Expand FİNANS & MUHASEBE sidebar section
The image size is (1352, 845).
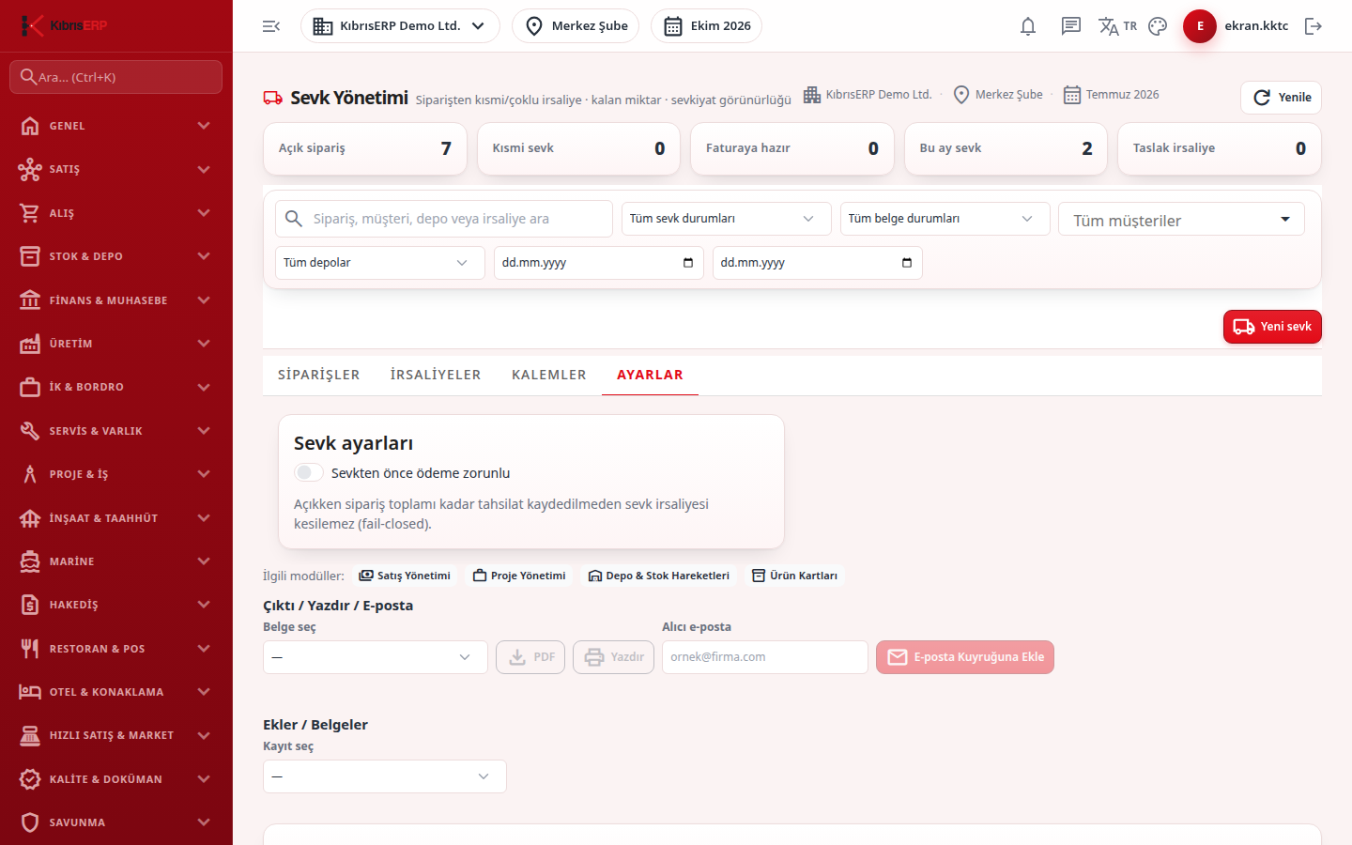point(116,300)
